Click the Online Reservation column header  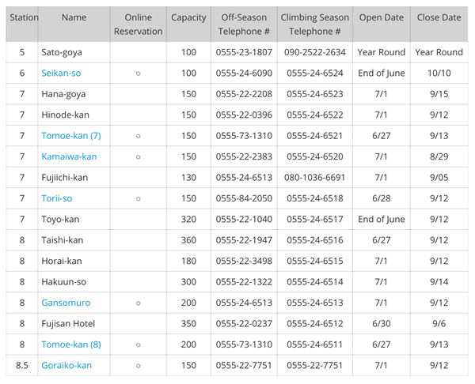(138, 24)
